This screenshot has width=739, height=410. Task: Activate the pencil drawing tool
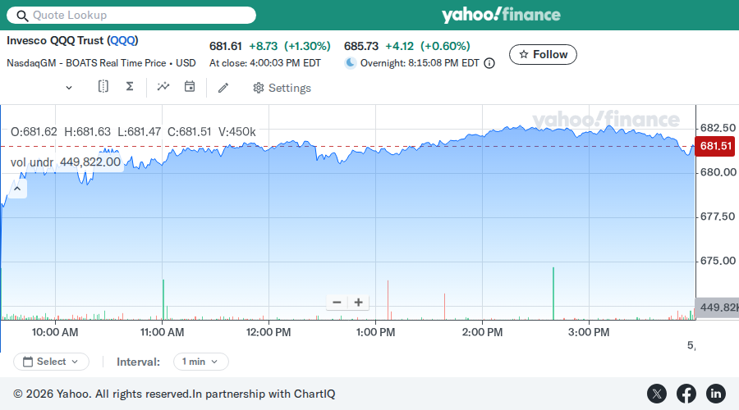tap(223, 88)
